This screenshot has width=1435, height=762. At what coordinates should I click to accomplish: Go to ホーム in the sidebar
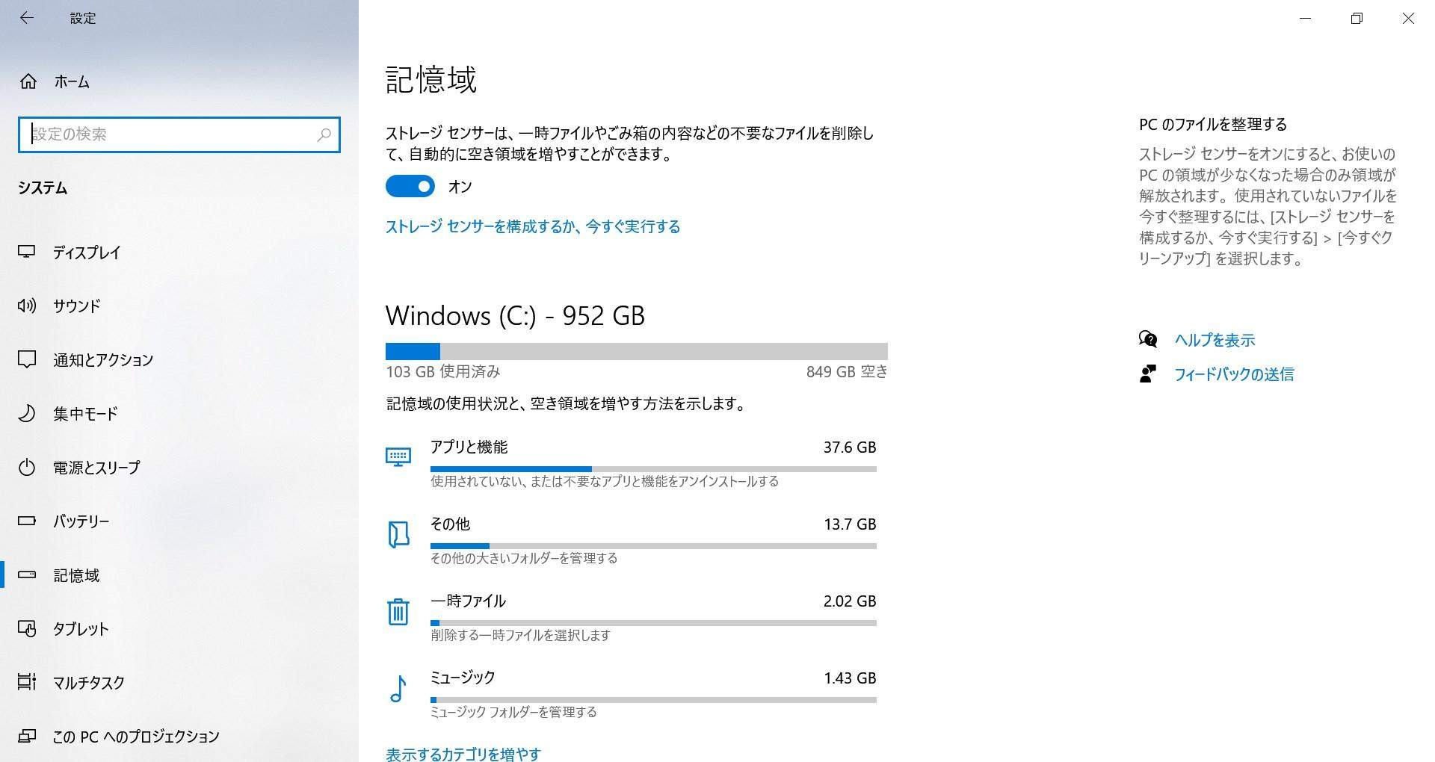72,82
